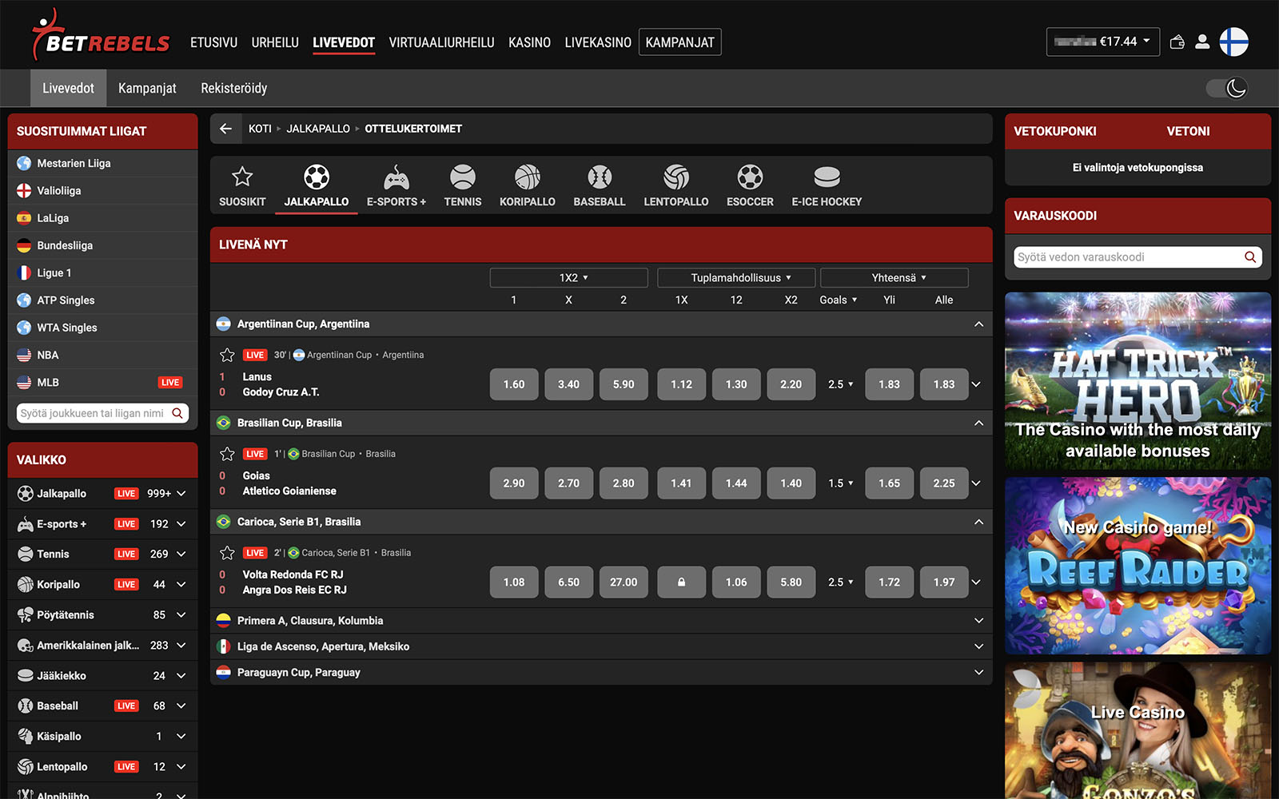
Task: Favorite the Lanus vs Godoy Cruz match
Action: [227, 355]
